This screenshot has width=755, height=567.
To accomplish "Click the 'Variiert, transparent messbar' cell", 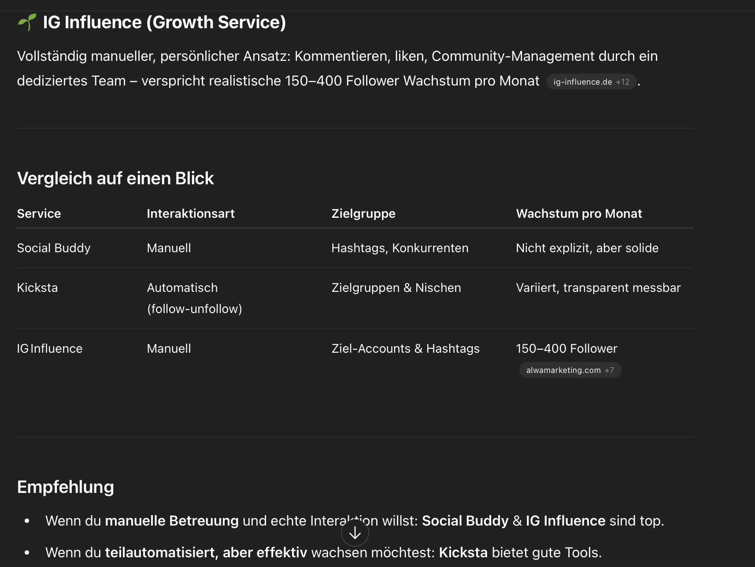I will tap(598, 287).
